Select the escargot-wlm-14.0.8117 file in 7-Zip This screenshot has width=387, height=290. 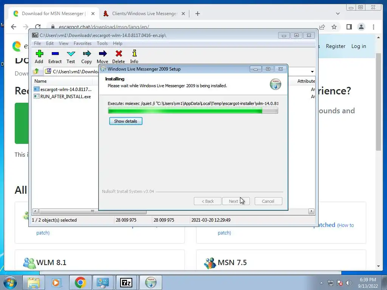[63, 89]
